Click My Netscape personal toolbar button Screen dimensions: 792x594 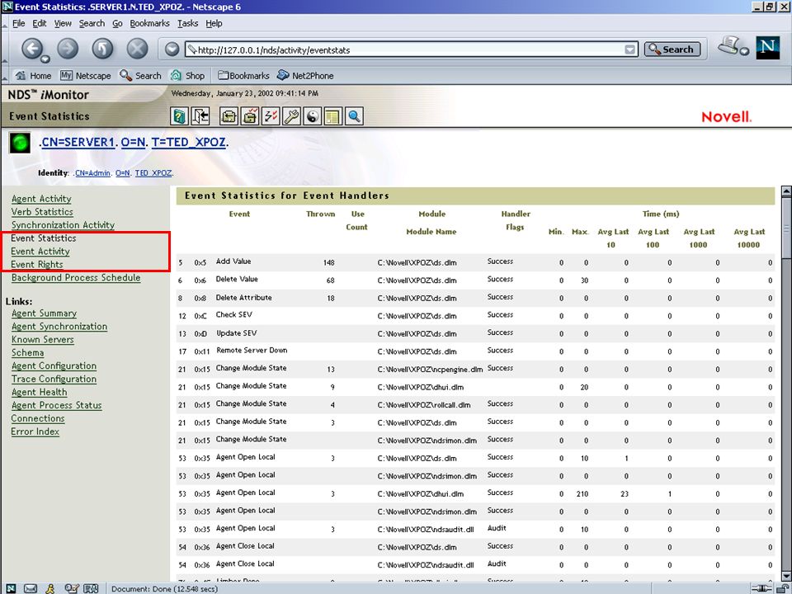pyautogui.click(x=85, y=76)
